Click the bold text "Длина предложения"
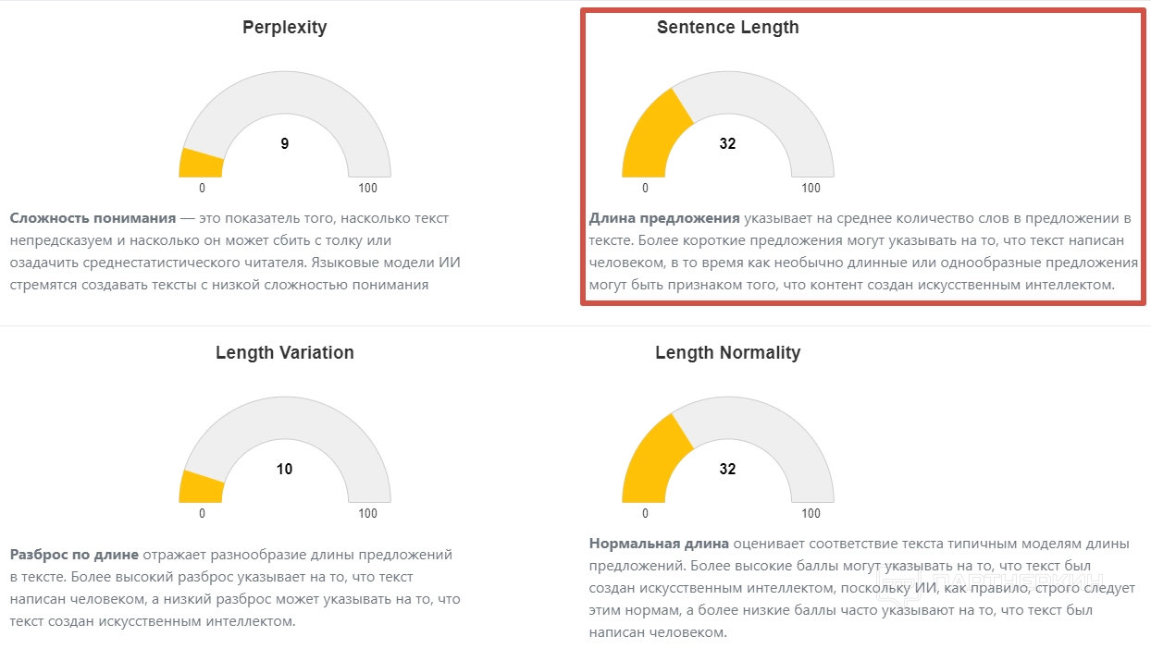The width and height of the screenshot is (1151, 661). (x=663, y=218)
